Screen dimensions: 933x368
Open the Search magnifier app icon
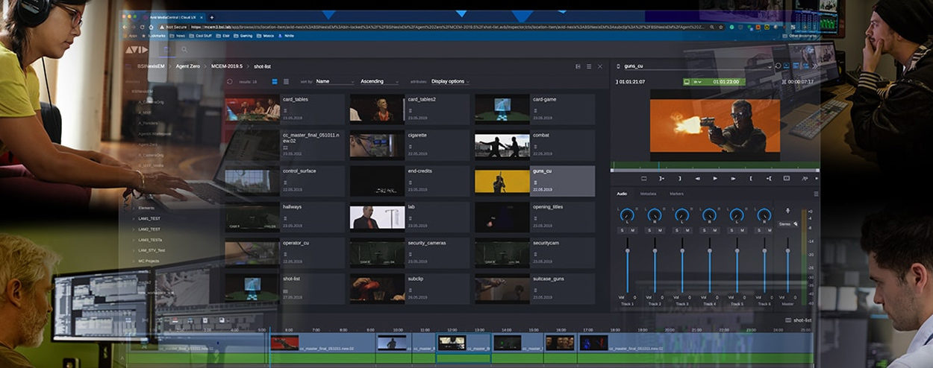pyautogui.click(x=184, y=50)
